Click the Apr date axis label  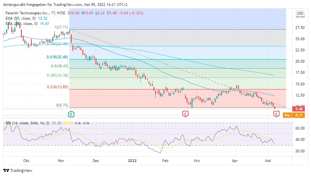[235, 161]
